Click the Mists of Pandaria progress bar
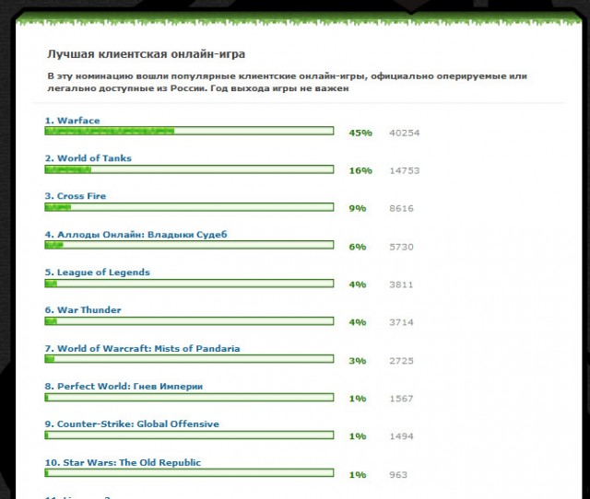This screenshot has height=499, width=590. pos(189,359)
